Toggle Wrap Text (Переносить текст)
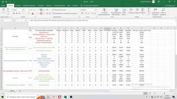The image size is (177, 99). click(59, 10)
